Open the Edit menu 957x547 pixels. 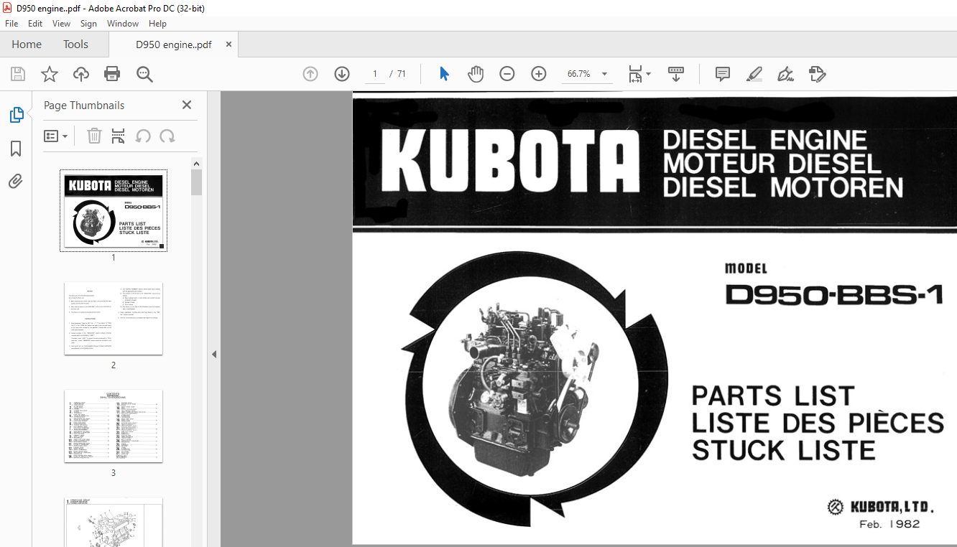(34, 24)
